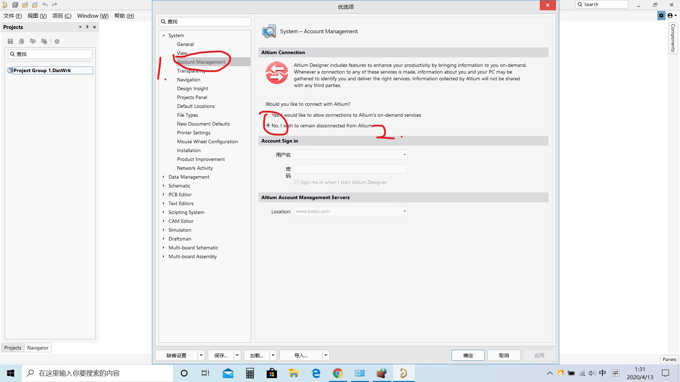Open 项目 (C) menu
Screen dimensions: 680x382
[62, 16]
